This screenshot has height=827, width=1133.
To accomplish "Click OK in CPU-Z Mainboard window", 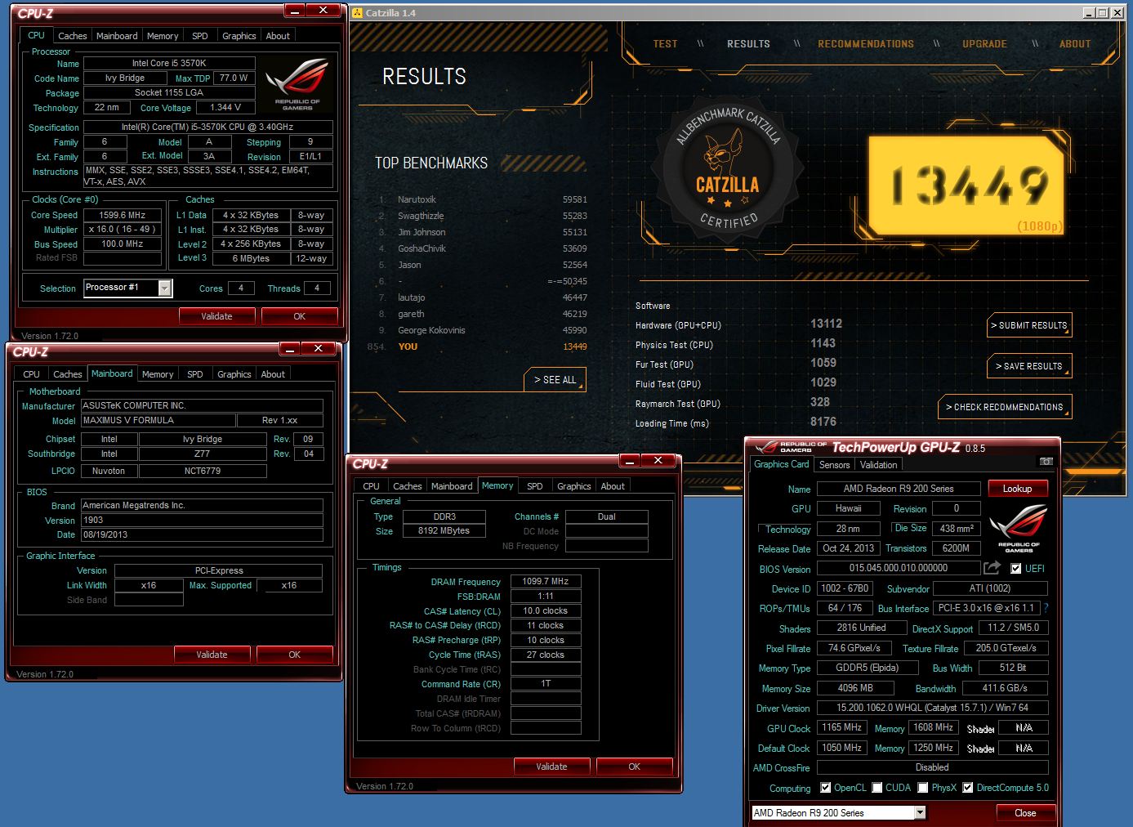I will pyautogui.click(x=295, y=655).
